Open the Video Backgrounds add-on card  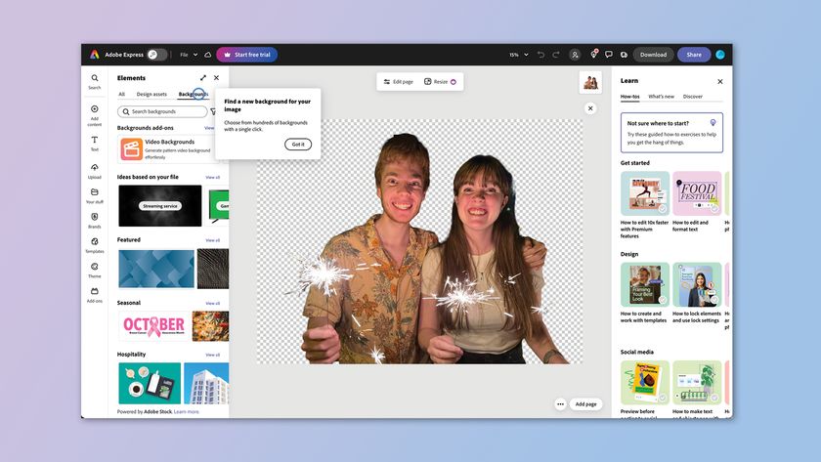coord(166,149)
